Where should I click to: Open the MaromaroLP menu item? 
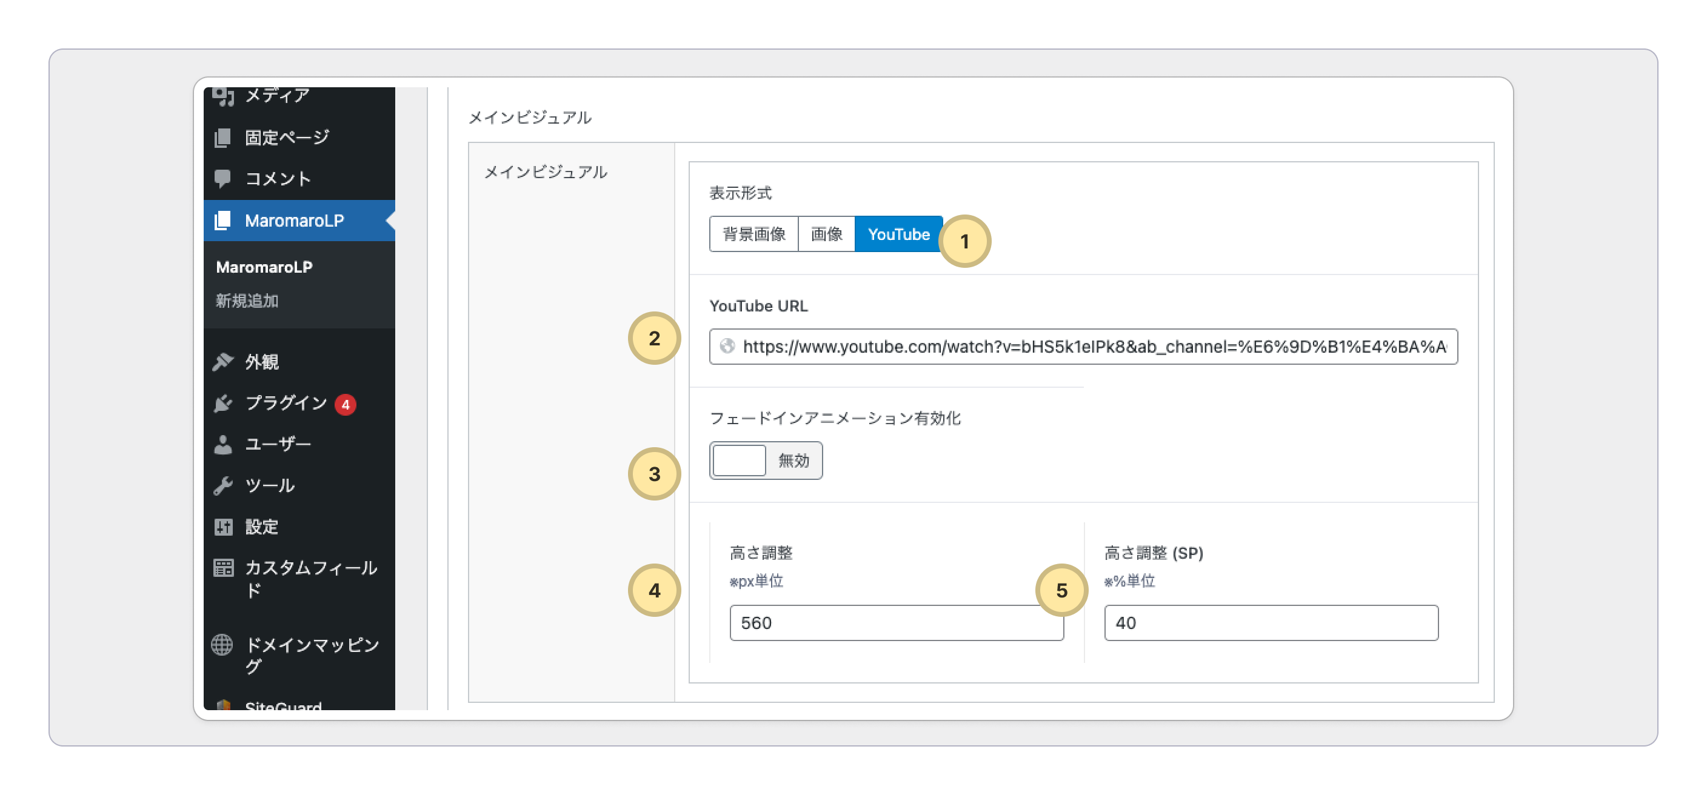pos(294,221)
